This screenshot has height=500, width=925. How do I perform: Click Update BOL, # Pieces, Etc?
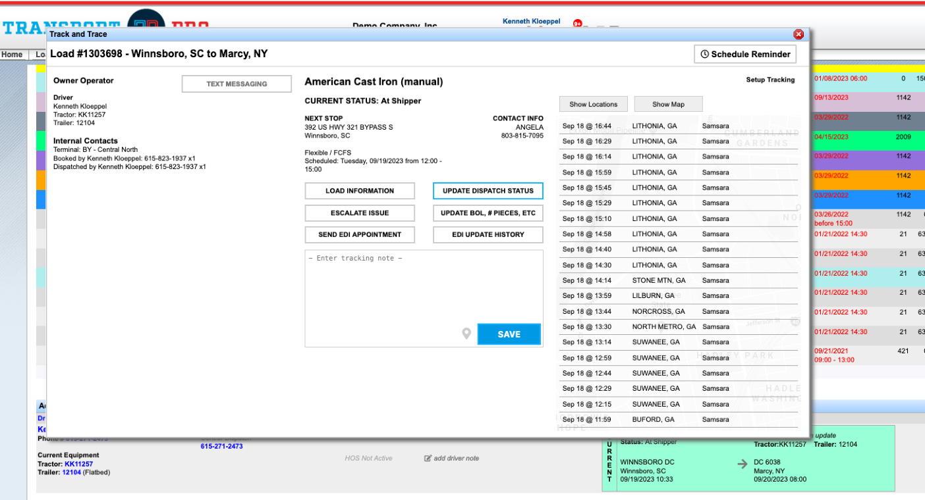(488, 213)
